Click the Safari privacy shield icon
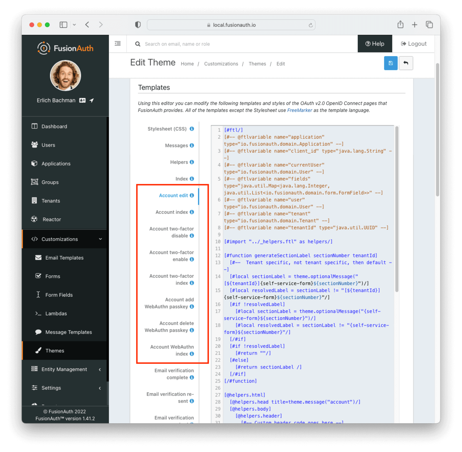 click(x=138, y=25)
